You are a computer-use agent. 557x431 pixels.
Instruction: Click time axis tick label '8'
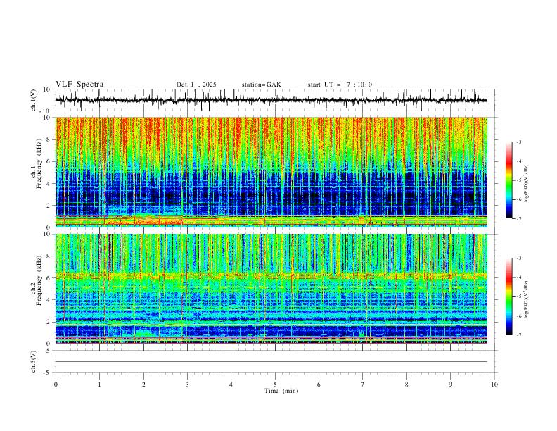406,385
